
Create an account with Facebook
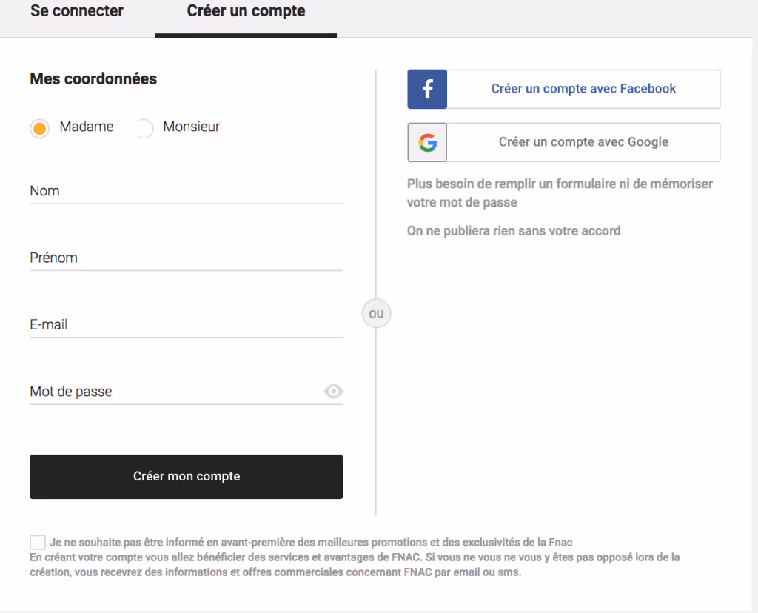[584, 89]
